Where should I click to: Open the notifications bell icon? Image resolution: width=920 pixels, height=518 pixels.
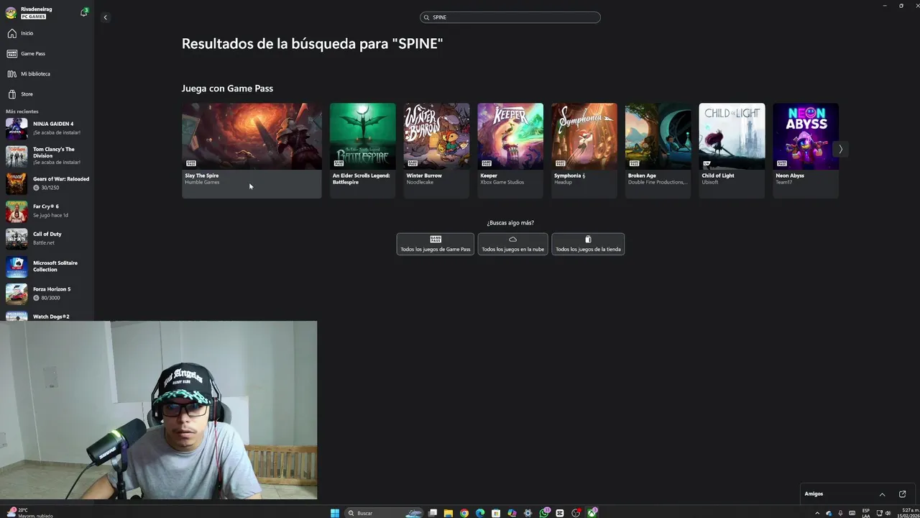point(84,12)
